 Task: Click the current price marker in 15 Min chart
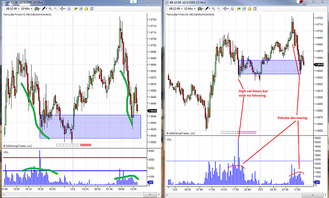tap(318, 65)
